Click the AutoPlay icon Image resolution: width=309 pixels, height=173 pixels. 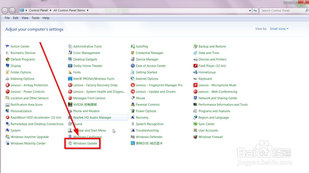pos(133,46)
